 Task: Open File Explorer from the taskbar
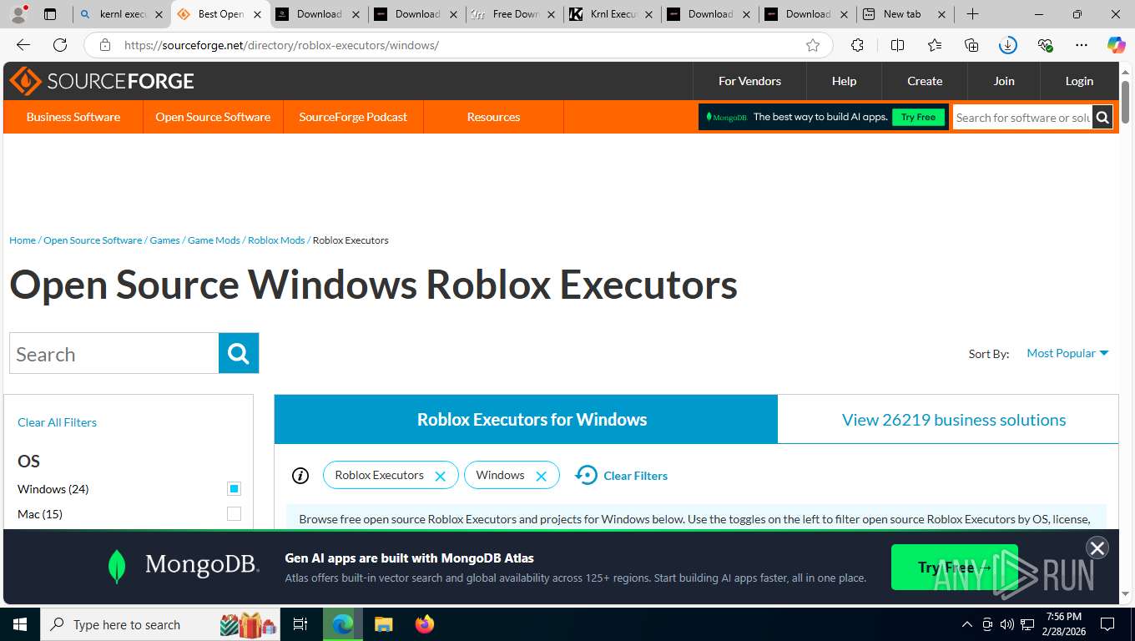coord(383,624)
